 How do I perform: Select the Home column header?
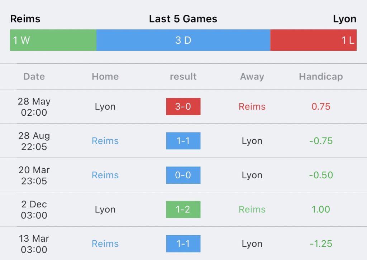105,77
